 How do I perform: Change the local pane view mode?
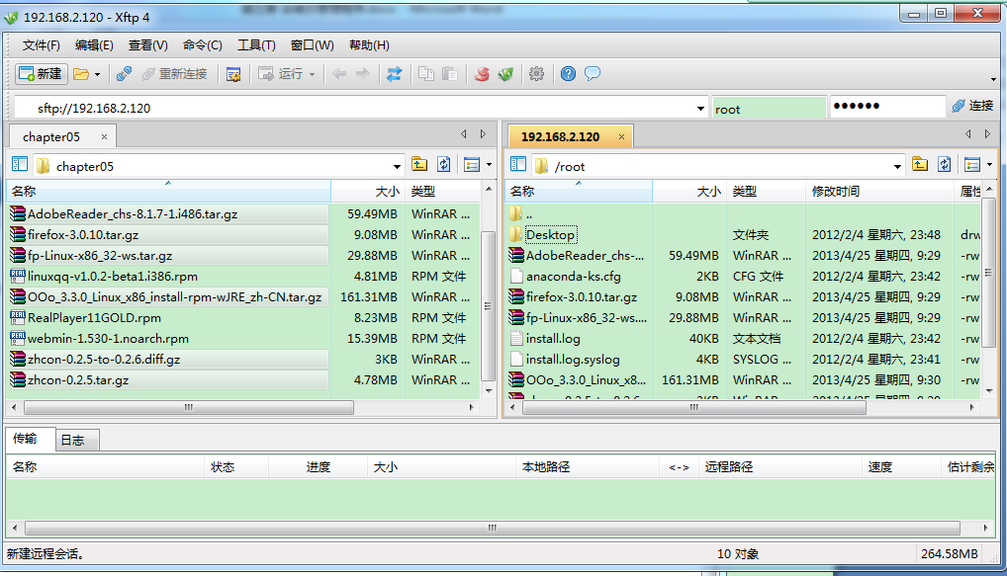pyautogui.click(x=472, y=165)
